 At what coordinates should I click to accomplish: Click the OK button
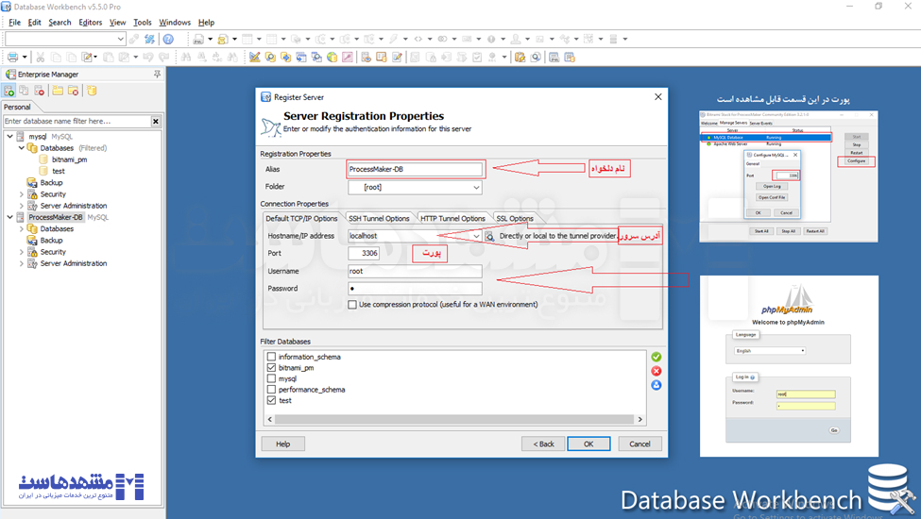[588, 444]
